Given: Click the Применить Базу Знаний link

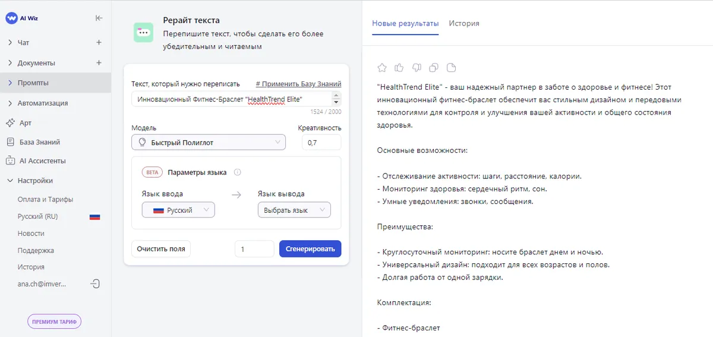Looking at the screenshot, I should point(299,84).
